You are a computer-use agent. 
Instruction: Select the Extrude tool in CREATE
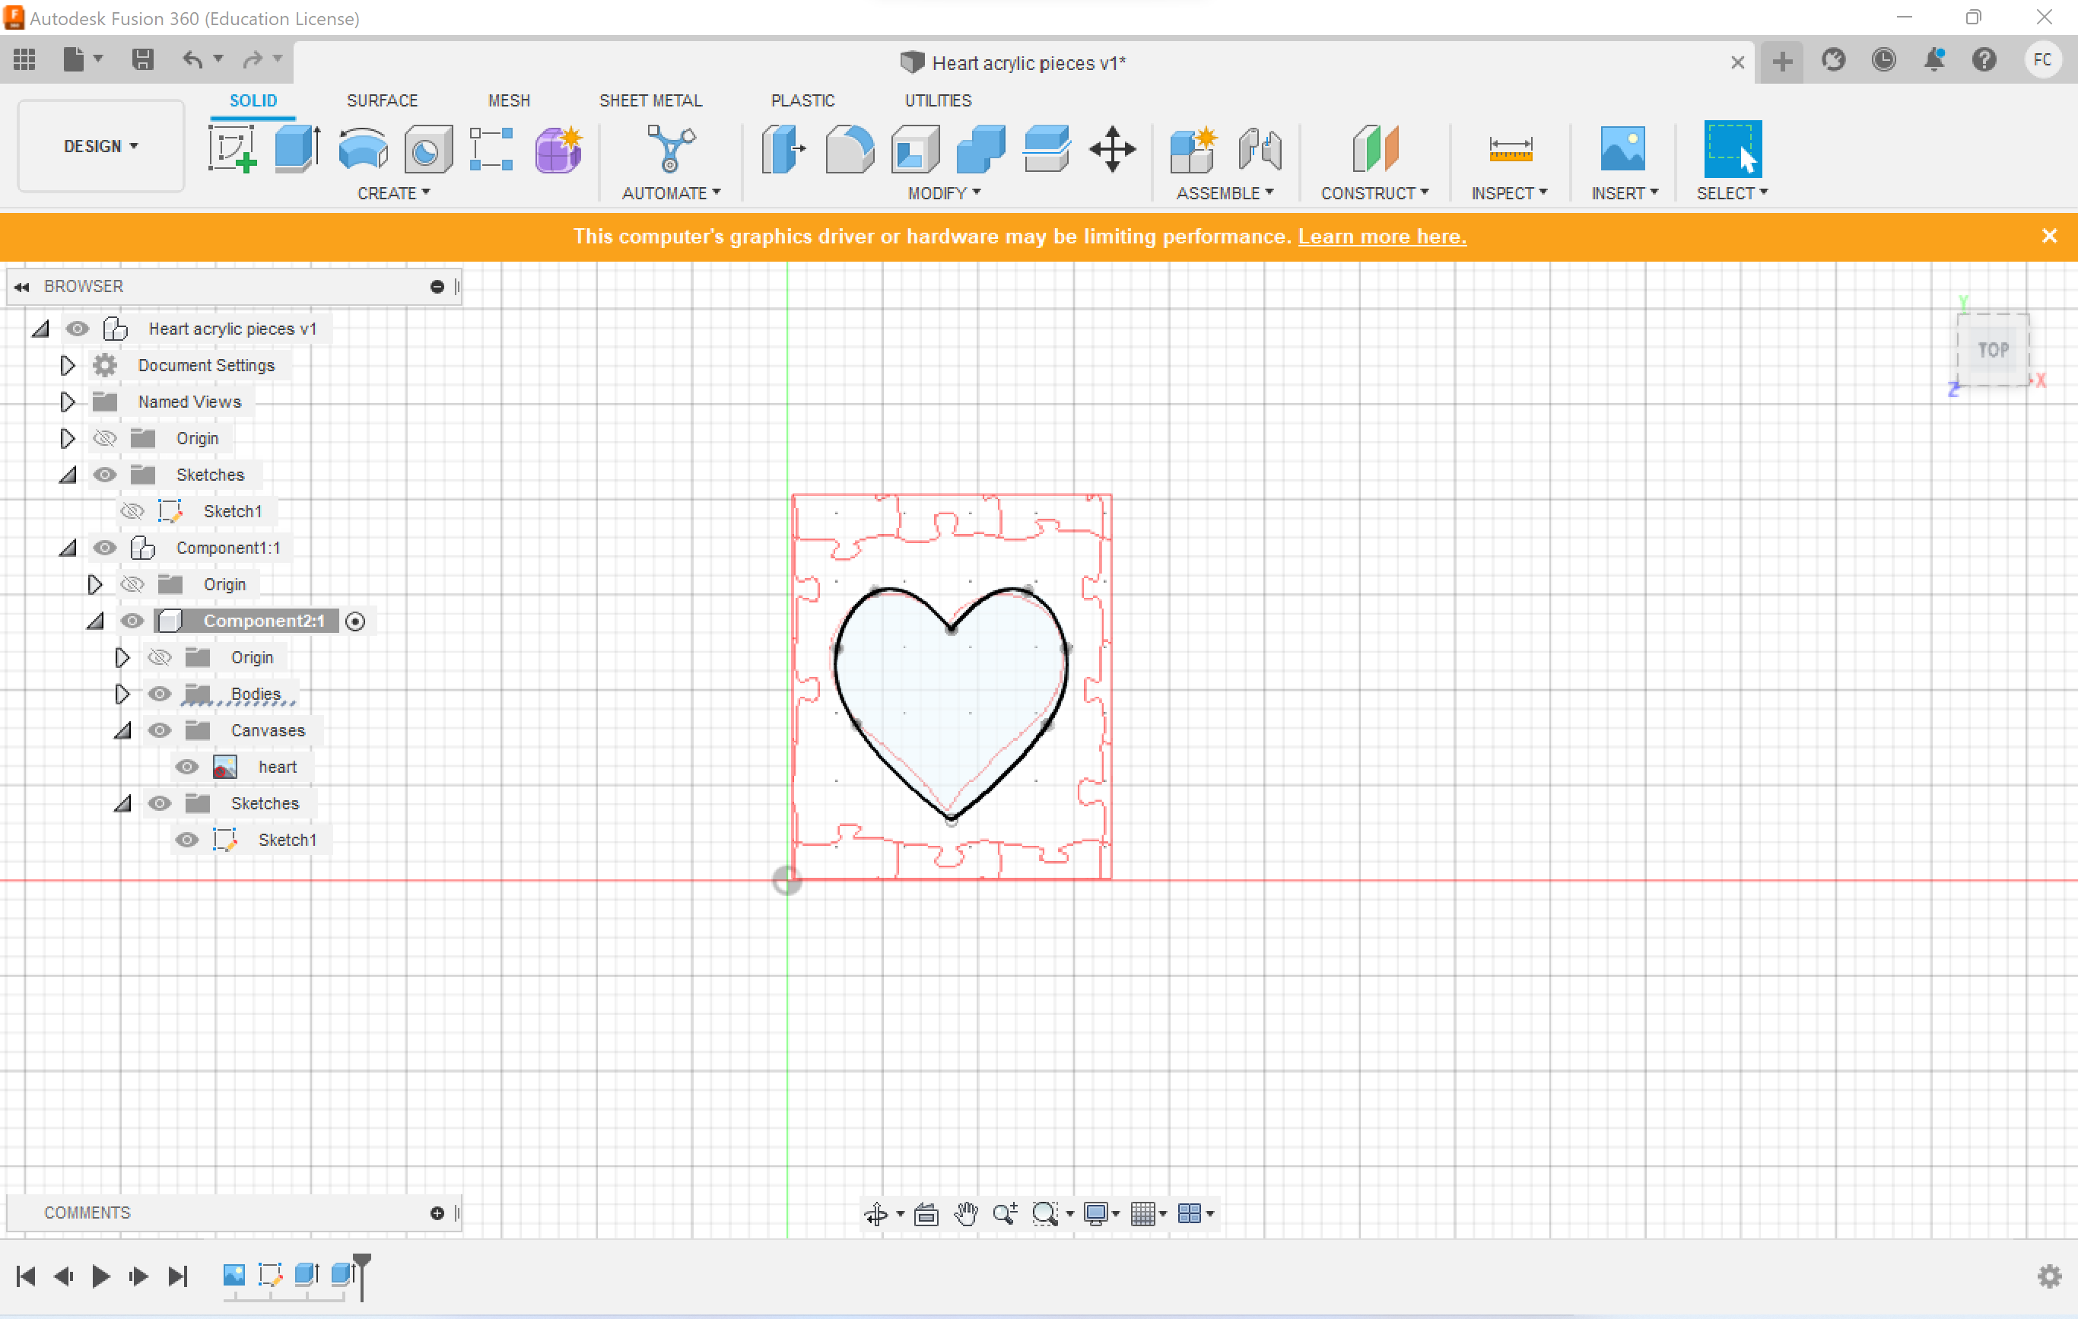295,147
